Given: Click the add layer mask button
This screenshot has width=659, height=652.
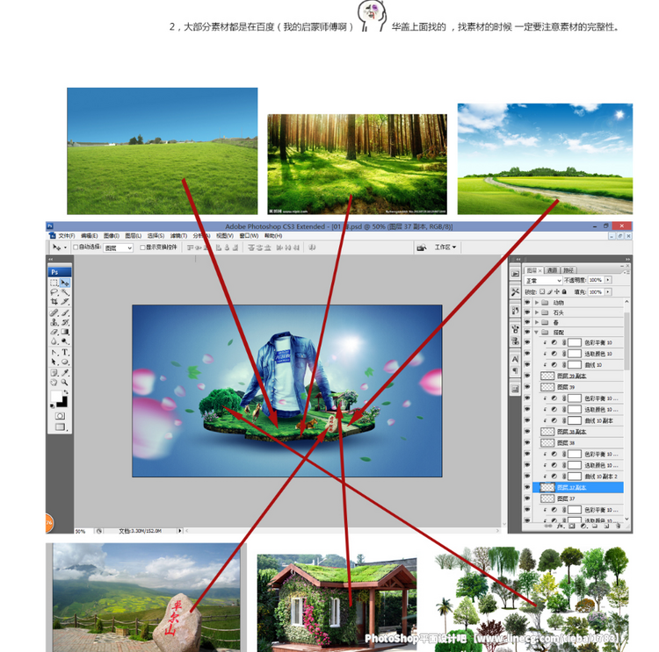Looking at the screenshot, I should [572, 526].
